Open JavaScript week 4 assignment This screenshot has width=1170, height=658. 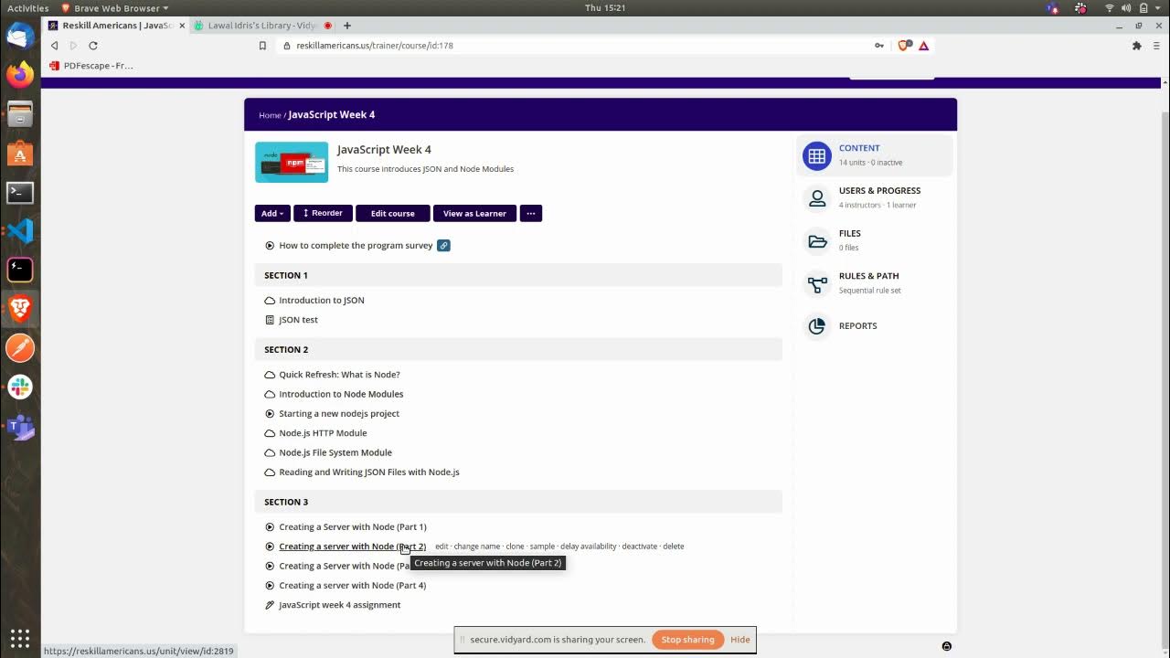pyautogui.click(x=339, y=605)
